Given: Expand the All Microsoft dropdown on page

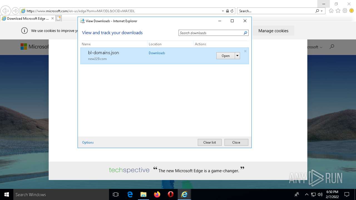Looking at the screenshot, I should [315, 47].
